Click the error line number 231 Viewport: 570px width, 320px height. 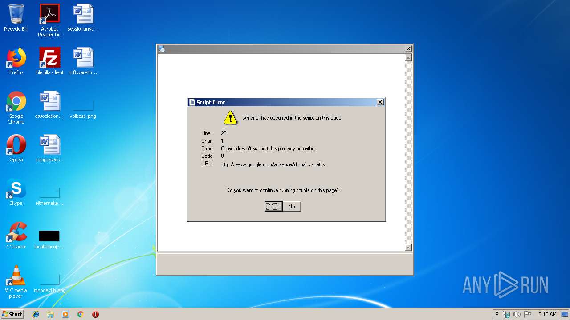click(x=225, y=133)
